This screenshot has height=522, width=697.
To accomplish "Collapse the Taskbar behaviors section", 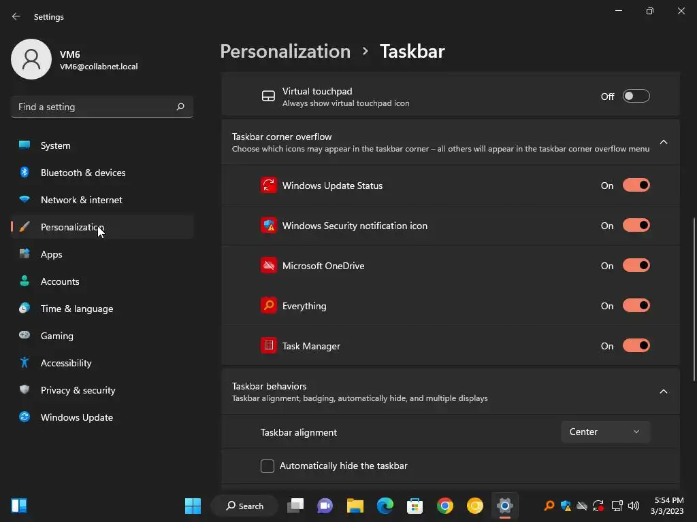I will (x=663, y=391).
